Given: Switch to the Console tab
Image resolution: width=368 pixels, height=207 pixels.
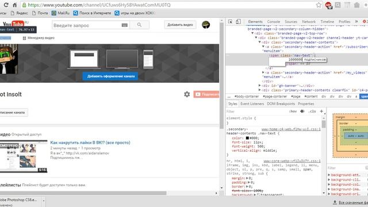Looking at the screenshot, I should pyautogui.click(x=274, y=21).
